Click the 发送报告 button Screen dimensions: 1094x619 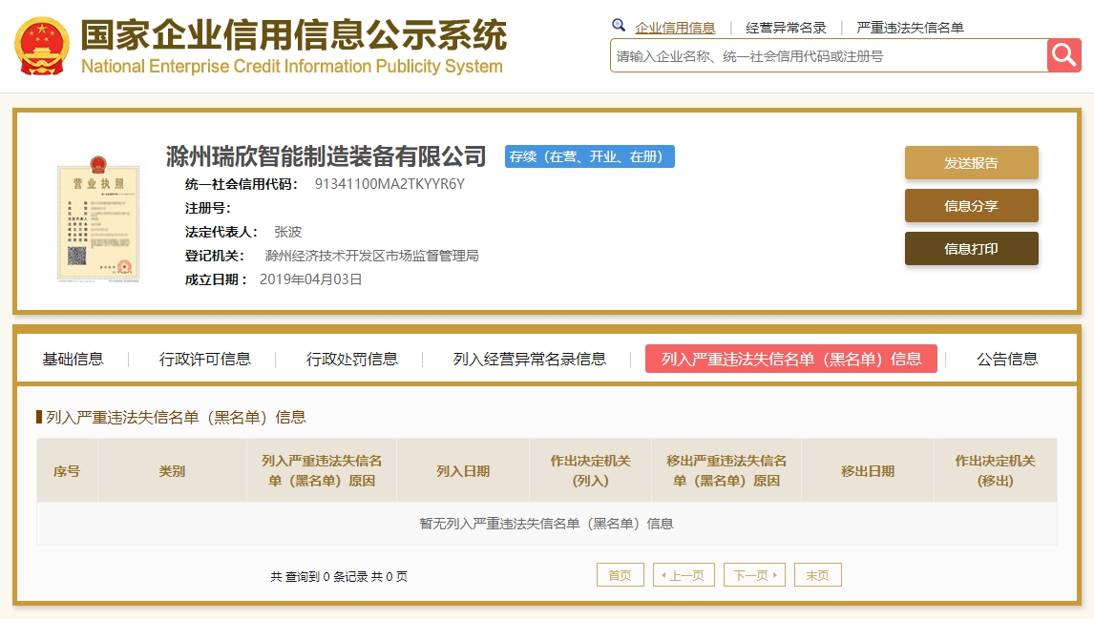click(x=971, y=163)
